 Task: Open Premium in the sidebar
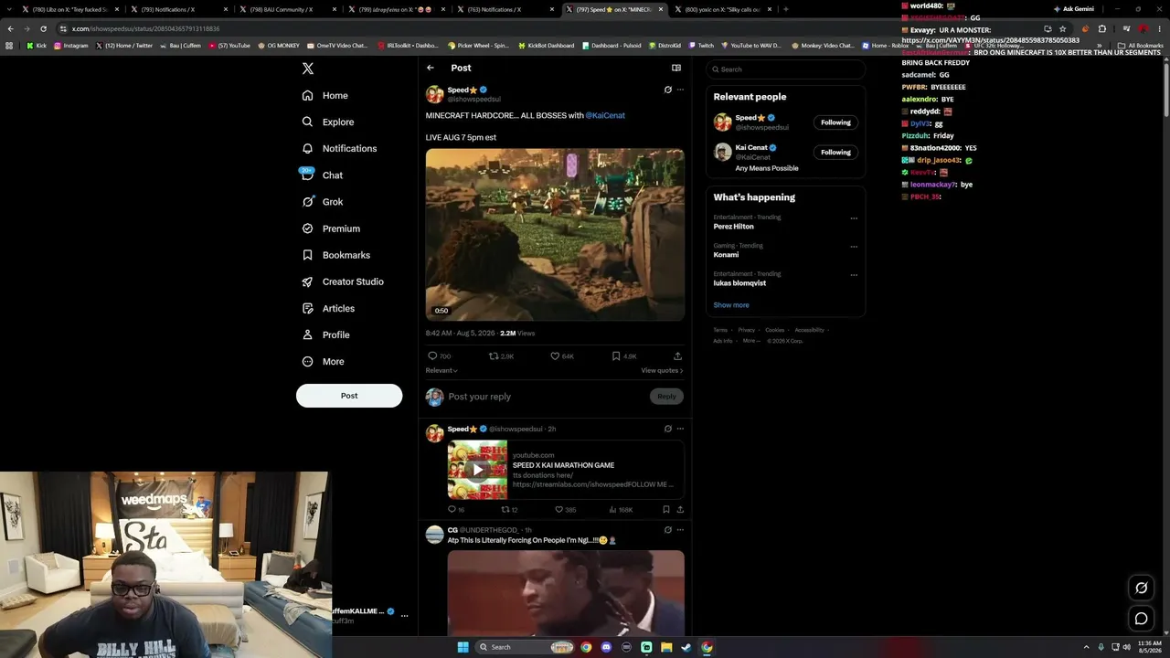[331, 228]
